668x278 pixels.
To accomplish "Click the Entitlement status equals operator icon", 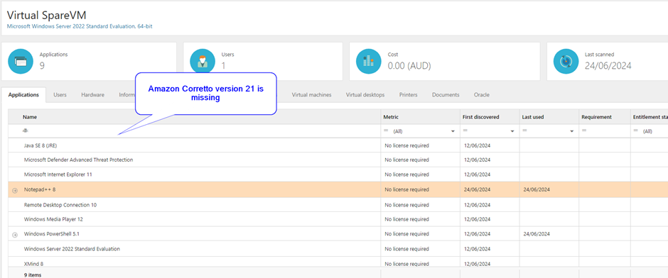I will pyautogui.click(x=635, y=131).
